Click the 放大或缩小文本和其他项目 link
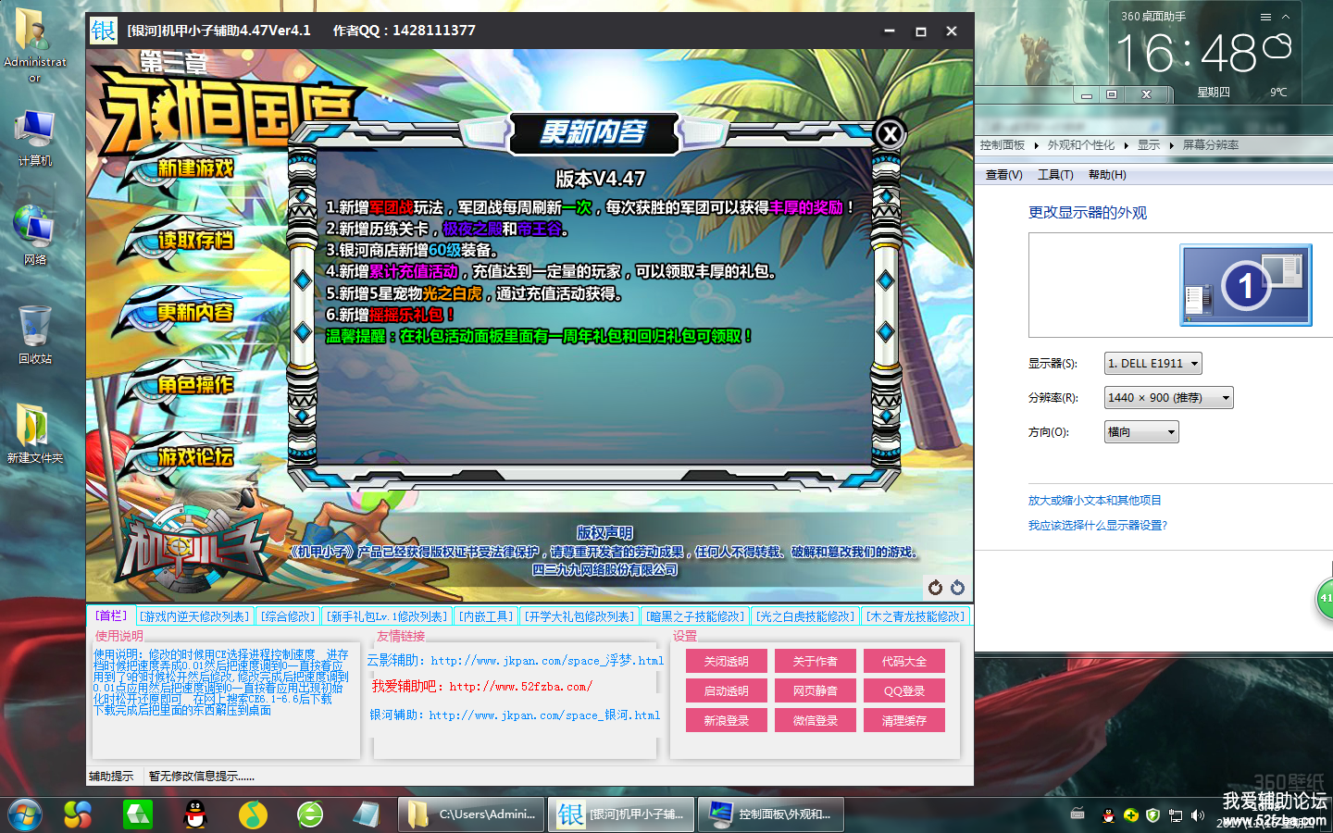Viewport: 1333px width, 833px height. pyautogui.click(x=1094, y=501)
